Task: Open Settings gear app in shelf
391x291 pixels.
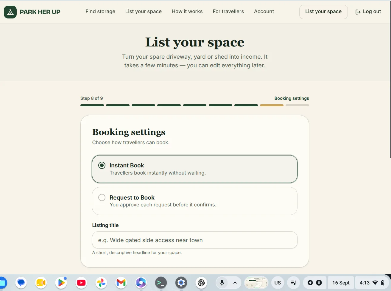Action: 181,283
